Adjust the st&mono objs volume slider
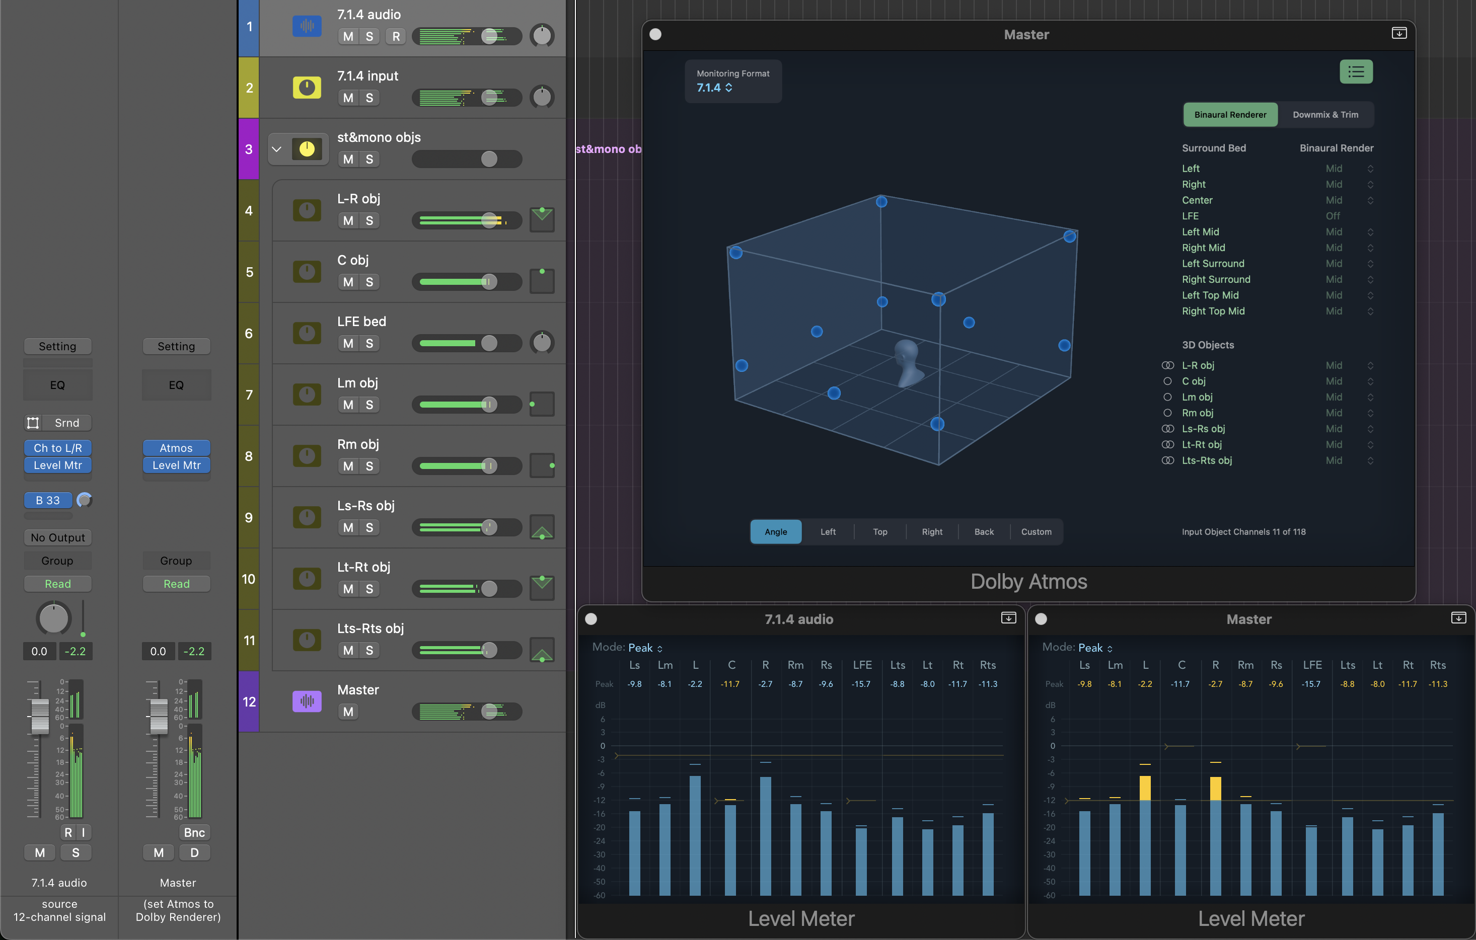Screen dimensions: 1476x940 489,159
